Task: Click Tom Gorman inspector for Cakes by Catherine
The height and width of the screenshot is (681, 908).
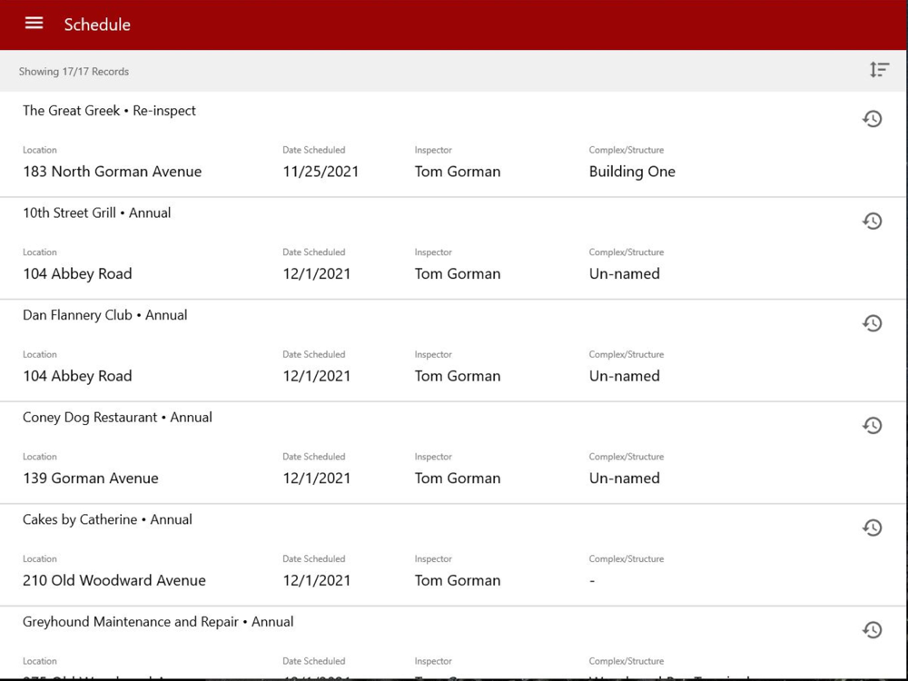Action: pyautogui.click(x=458, y=580)
